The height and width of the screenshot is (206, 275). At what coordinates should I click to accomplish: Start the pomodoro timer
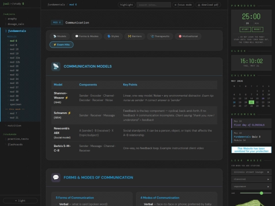[x=245, y=30]
